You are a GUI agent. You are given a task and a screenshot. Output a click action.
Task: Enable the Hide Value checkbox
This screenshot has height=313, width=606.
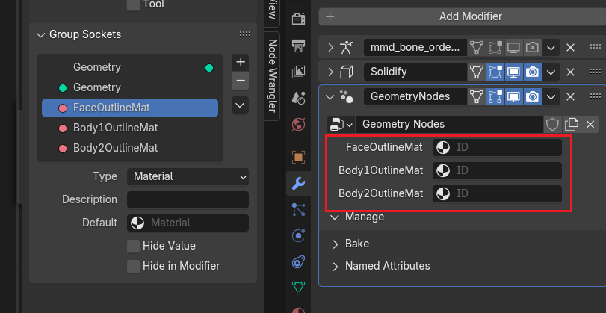coord(133,246)
